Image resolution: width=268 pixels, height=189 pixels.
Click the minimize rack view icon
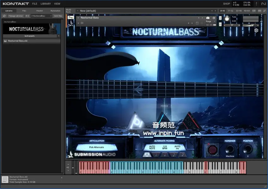pyautogui.click(x=265, y=11)
